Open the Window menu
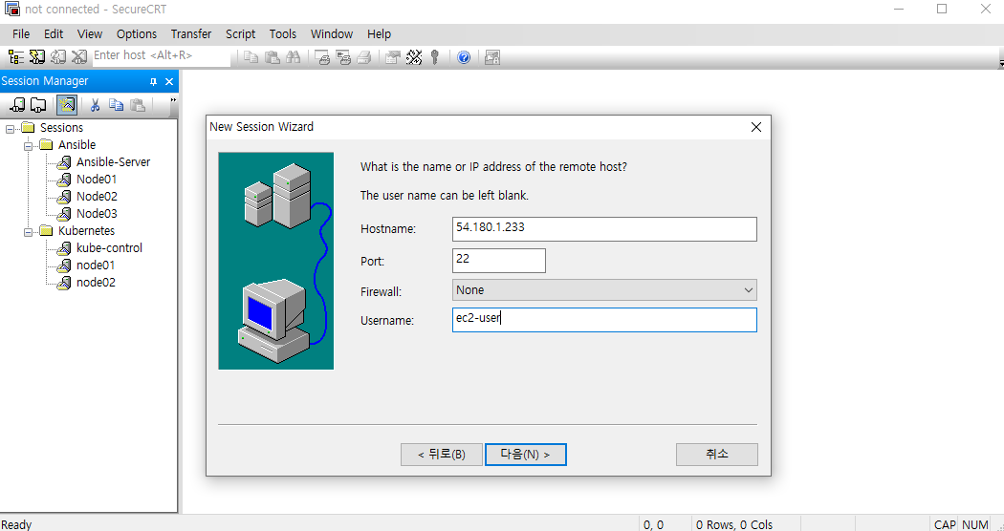 (332, 34)
